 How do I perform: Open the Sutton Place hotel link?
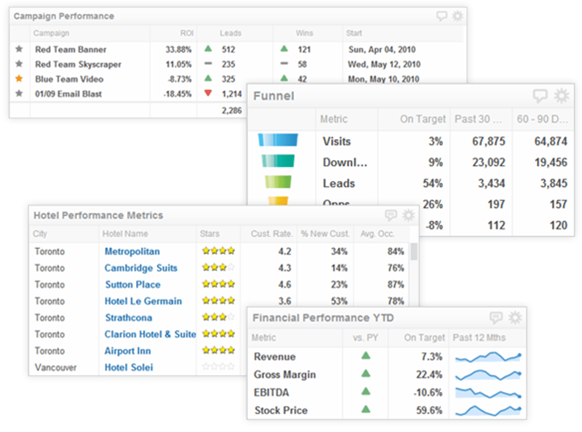133,284
